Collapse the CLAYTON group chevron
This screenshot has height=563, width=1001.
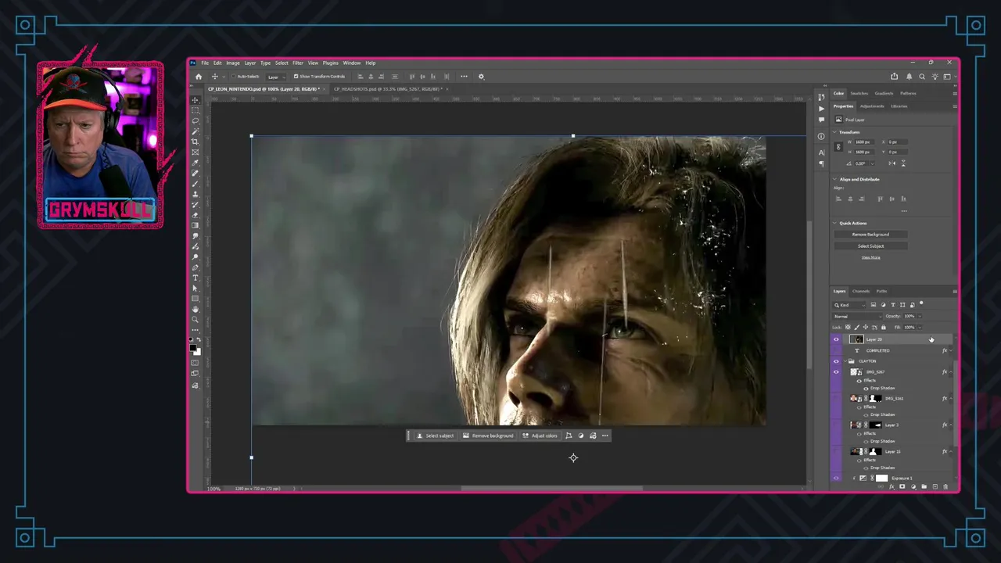pyautogui.click(x=845, y=361)
